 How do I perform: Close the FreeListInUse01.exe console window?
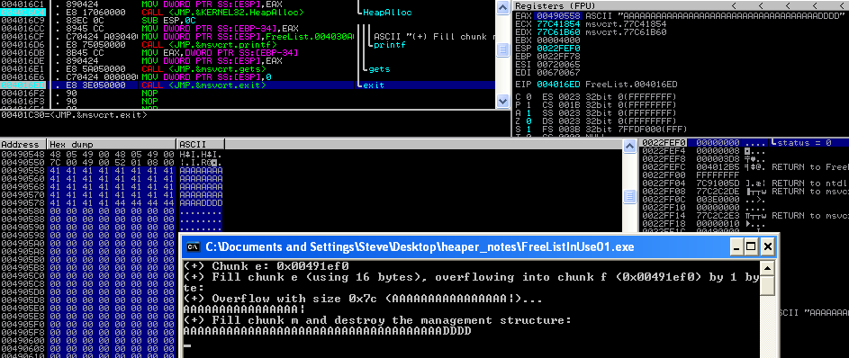click(767, 247)
